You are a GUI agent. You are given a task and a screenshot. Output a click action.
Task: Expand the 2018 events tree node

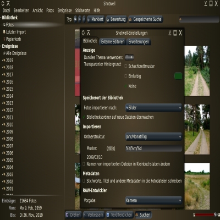(3, 68)
